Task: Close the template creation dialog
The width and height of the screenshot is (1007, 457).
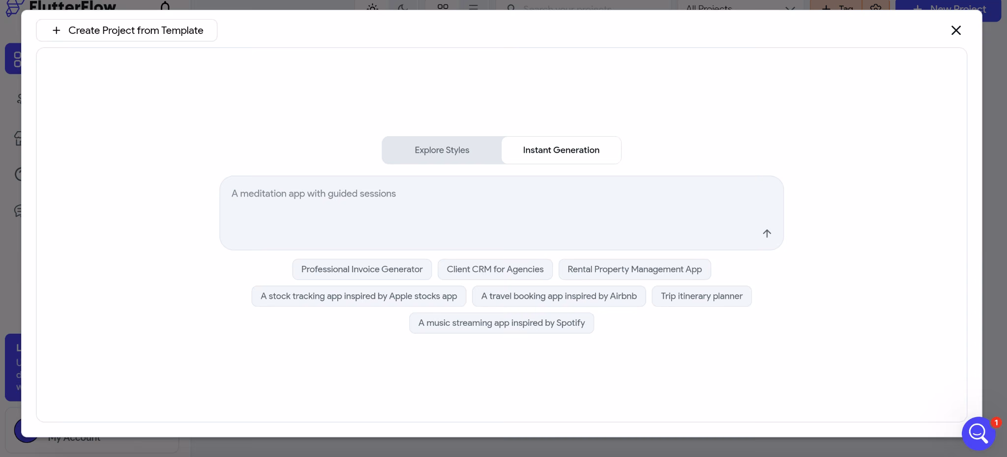Action: tap(956, 30)
